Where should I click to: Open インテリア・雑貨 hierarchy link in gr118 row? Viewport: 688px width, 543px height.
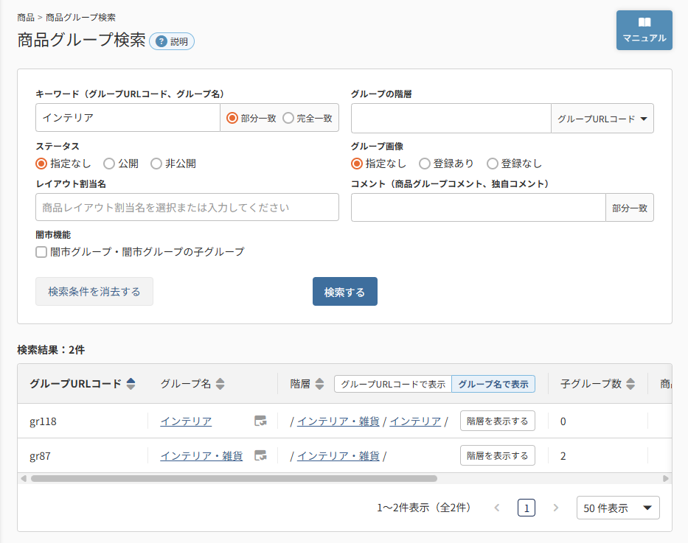(338, 421)
